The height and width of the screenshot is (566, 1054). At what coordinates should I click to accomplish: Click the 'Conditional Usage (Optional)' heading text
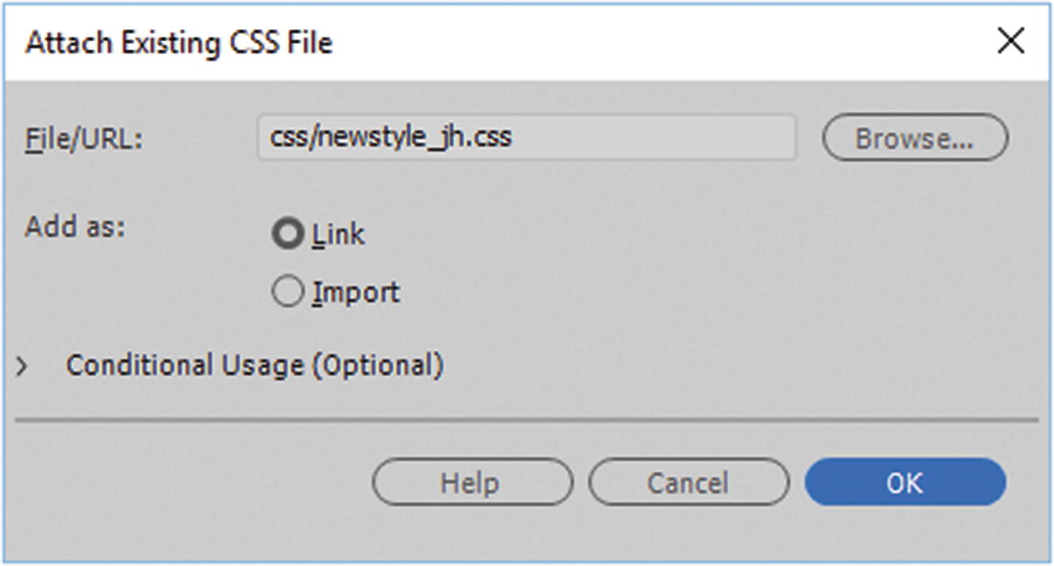255,366
